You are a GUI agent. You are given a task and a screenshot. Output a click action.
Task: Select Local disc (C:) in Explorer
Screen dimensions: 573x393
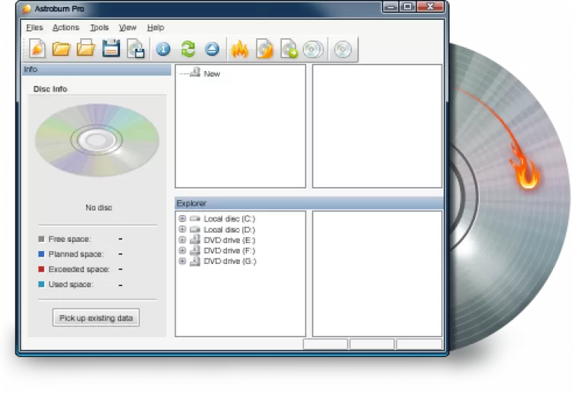pos(229,219)
